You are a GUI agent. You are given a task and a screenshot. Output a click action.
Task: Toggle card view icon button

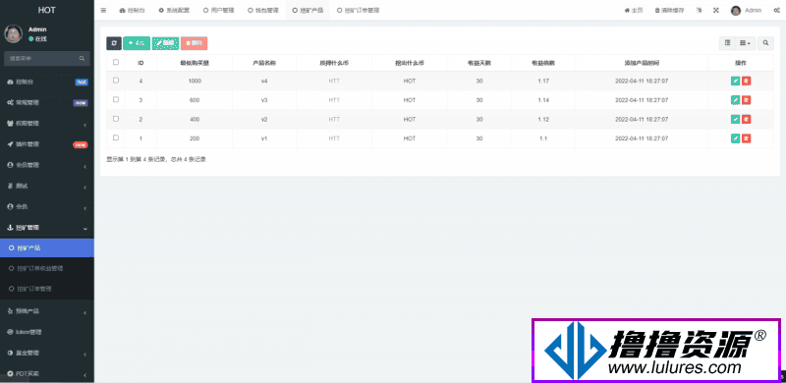coord(727,43)
